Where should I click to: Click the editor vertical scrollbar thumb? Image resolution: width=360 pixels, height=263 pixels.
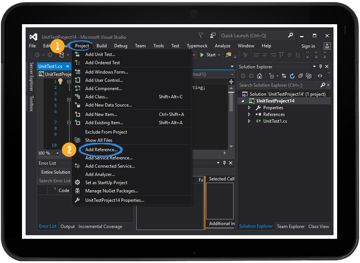231,102
